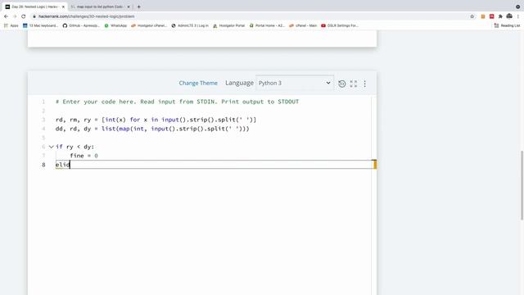Open the AdminLTE 3 Log in bookmark
Image resolution: width=524 pixels, height=295 pixels.
click(190, 25)
